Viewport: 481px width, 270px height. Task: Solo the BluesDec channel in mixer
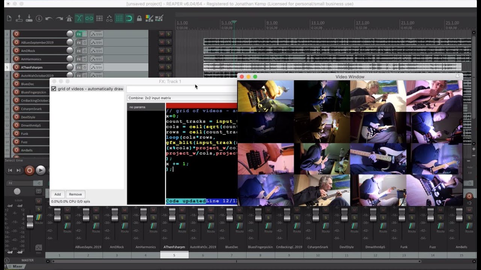tap(239, 217)
